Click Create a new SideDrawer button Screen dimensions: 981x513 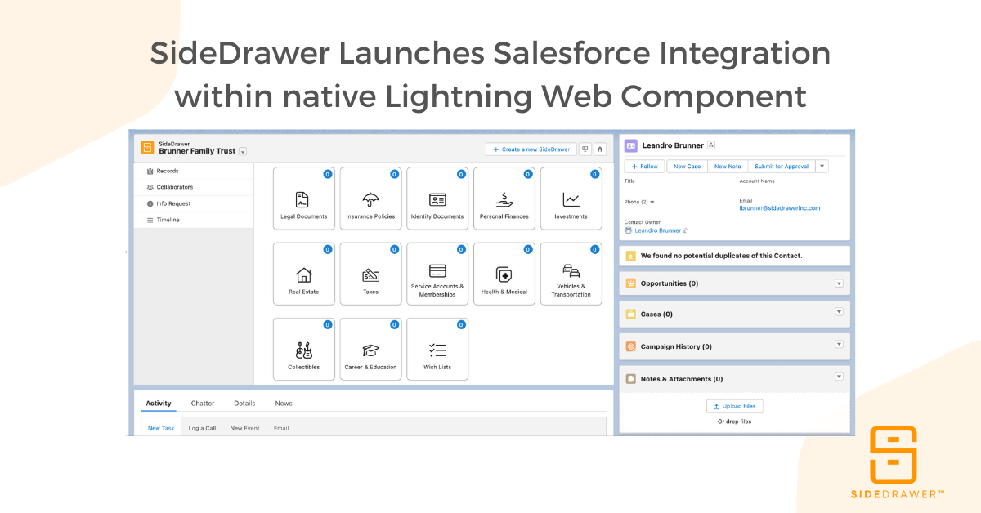pyautogui.click(x=531, y=149)
